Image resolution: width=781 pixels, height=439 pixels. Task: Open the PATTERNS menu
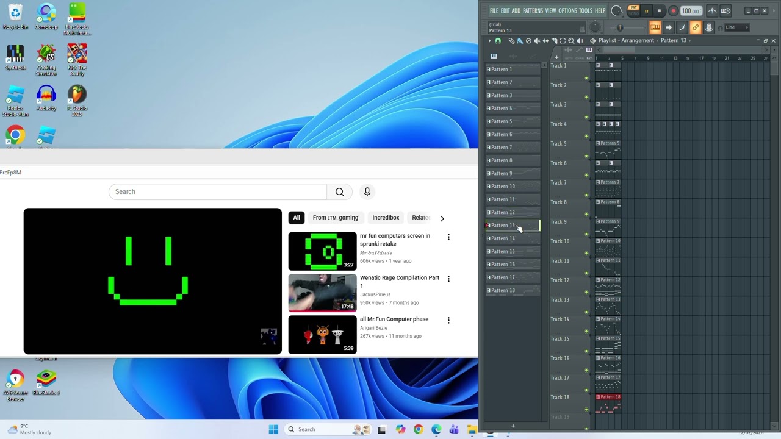point(533,10)
